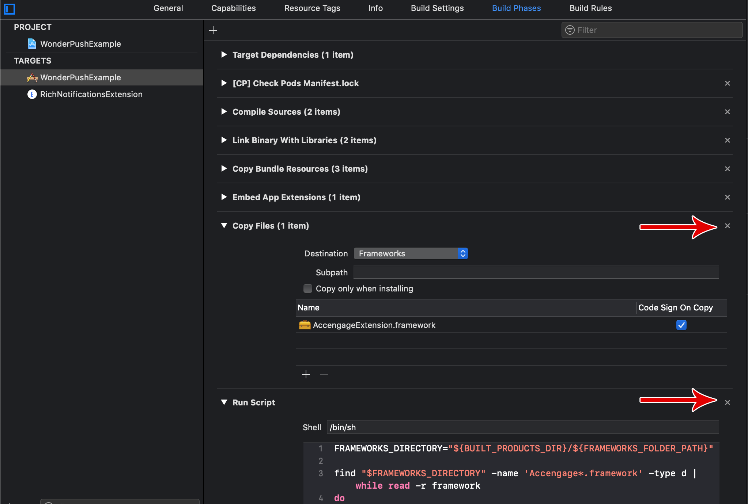
Task: Delete the Check Pods Manifest.lock phase
Action: tap(728, 83)
